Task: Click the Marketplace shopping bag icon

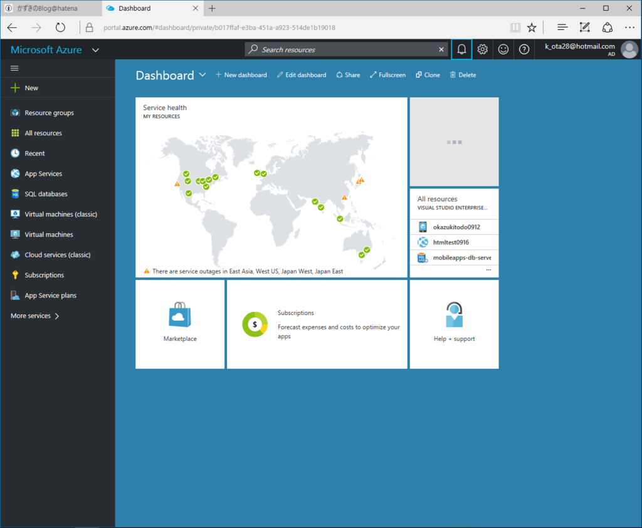Action: click(180, 314)
